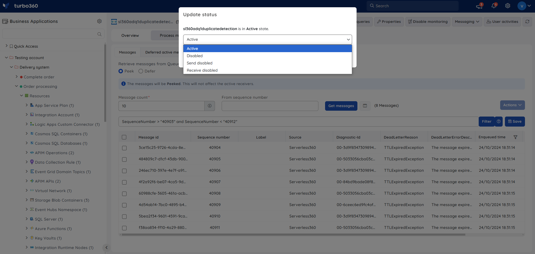Choose Active in the status list
This screenshot has width=535, height=254.
267,49
